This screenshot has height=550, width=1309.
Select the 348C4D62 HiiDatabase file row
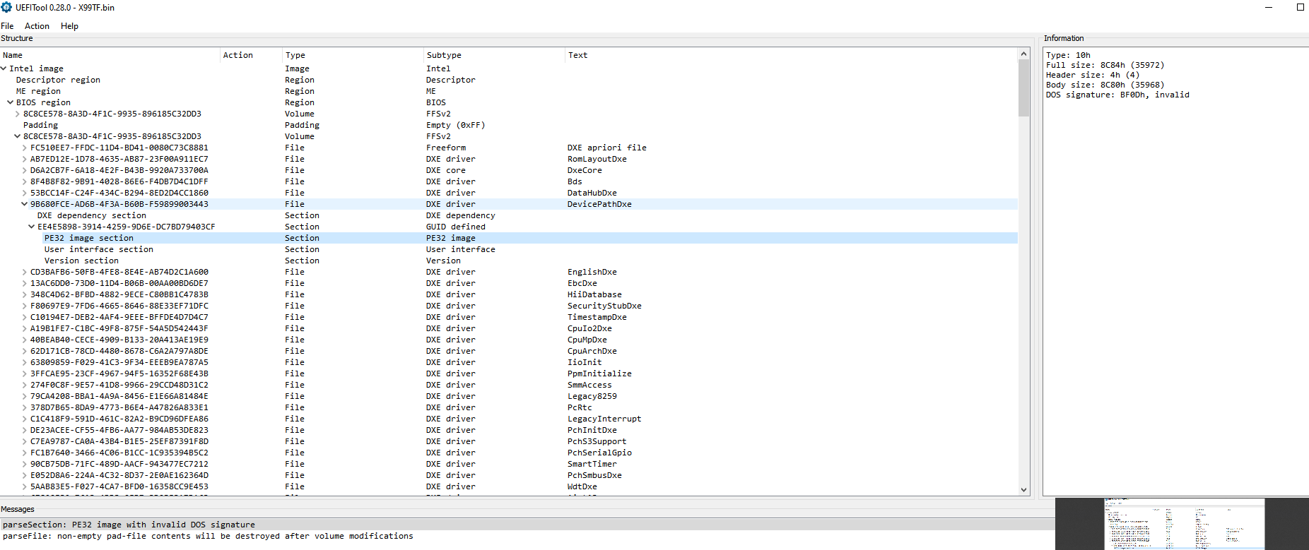(509, 294)
